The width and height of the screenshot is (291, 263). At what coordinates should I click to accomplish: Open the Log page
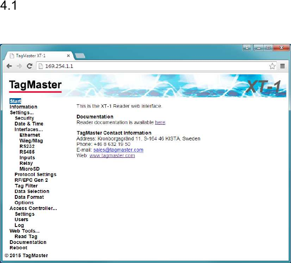[19, 225]
